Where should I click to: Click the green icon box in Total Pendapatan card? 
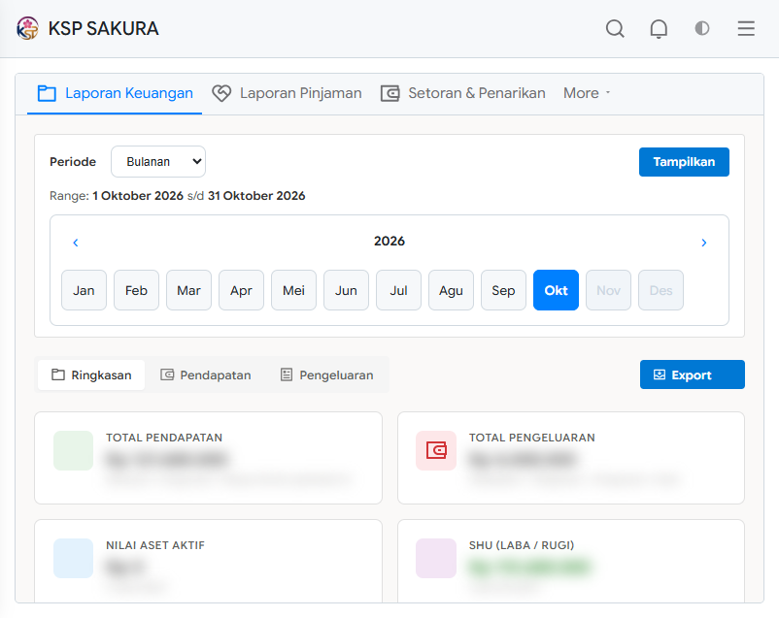74,451
